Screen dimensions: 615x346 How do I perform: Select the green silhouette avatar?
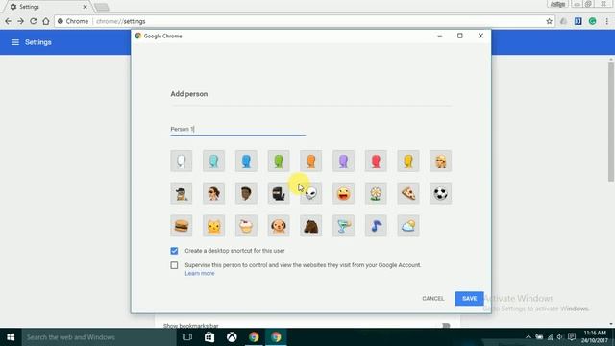tap(279, 161)
